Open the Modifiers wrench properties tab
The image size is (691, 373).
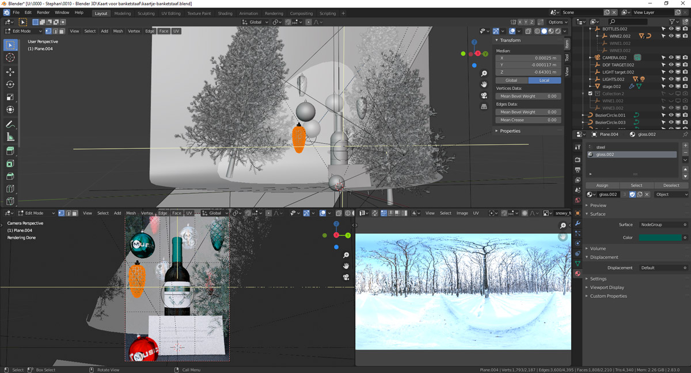click(x=578, y=222)
